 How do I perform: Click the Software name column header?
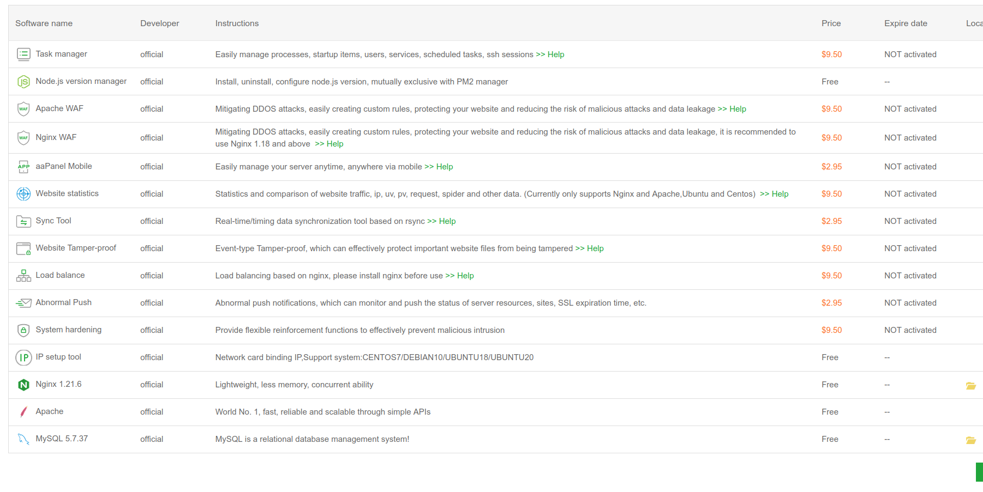coord(44,23)
